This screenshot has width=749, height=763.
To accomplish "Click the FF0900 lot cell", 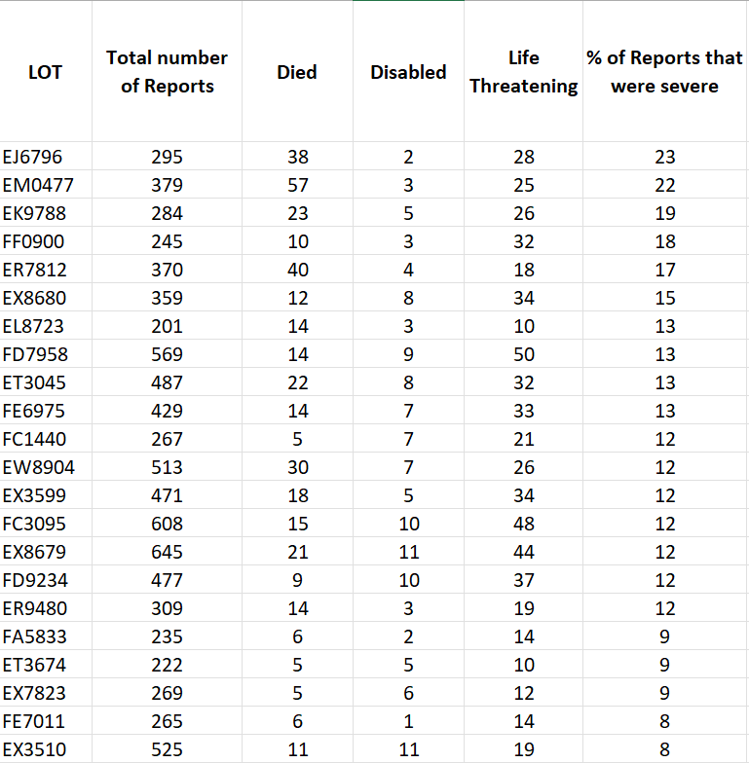I will [45, 241].
